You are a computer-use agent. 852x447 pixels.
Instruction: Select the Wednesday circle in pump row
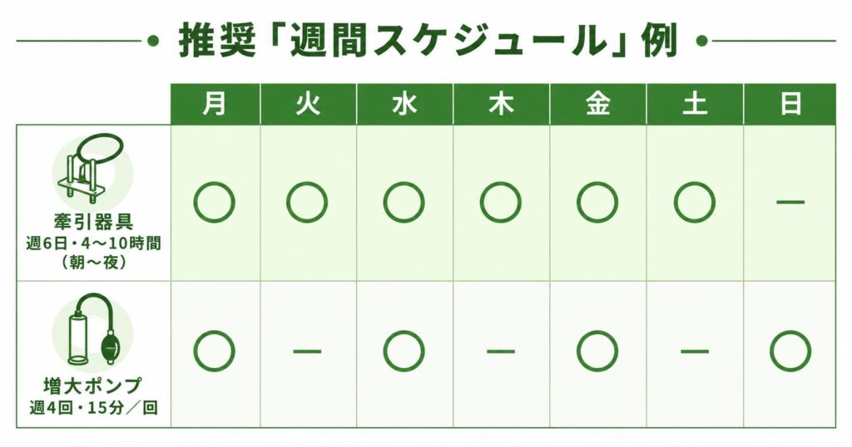pyautogui.click(x=404, y=351)
